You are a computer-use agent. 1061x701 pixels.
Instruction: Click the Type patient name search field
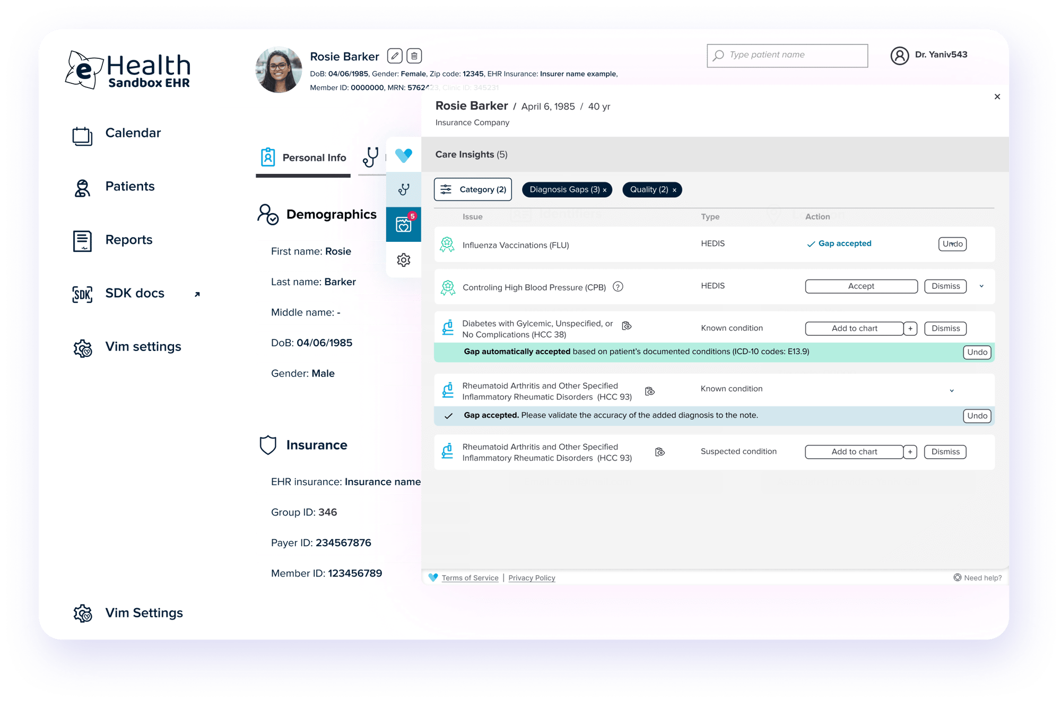(x=787, y=55)
